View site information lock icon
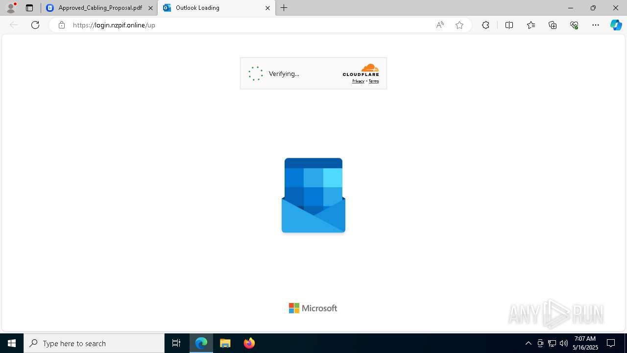 [61, 25]
